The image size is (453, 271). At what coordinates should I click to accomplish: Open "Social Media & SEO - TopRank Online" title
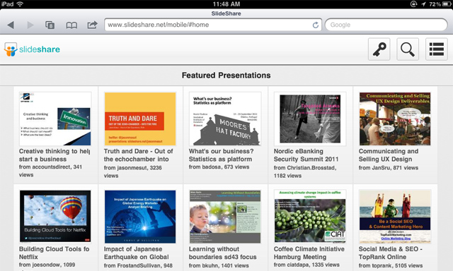[391, 253]
